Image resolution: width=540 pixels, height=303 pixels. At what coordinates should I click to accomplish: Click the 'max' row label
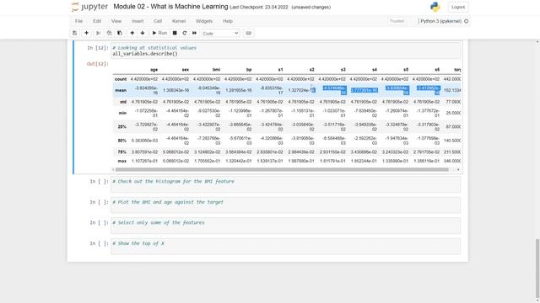click(x=122, y=161)
